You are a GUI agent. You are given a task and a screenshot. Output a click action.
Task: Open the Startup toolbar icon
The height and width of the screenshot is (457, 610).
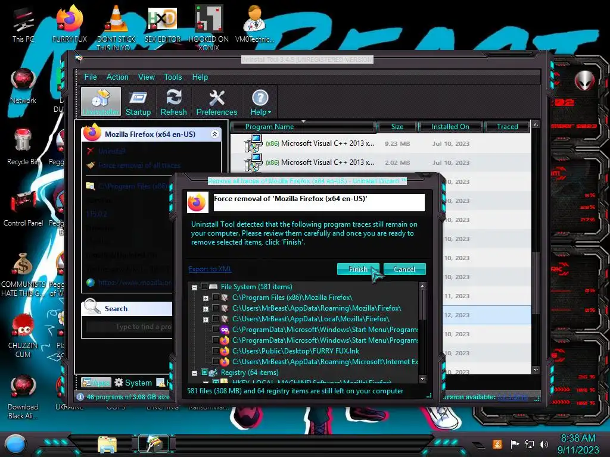click(138, 102)
